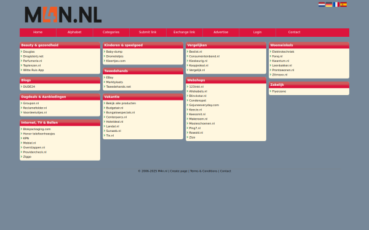
Task: Open the Advertise menu item
Action: [221, 32]
